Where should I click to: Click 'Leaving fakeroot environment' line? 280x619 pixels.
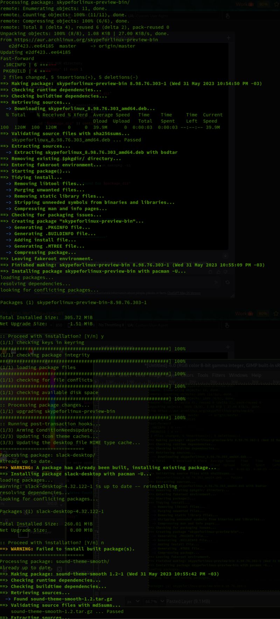click(x=47, y=259)
